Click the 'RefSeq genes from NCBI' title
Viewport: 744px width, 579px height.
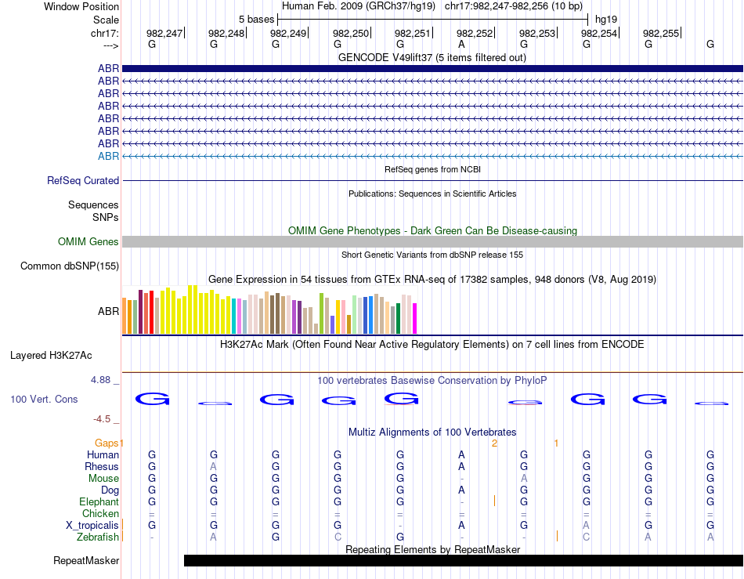(x=432, y=169)
